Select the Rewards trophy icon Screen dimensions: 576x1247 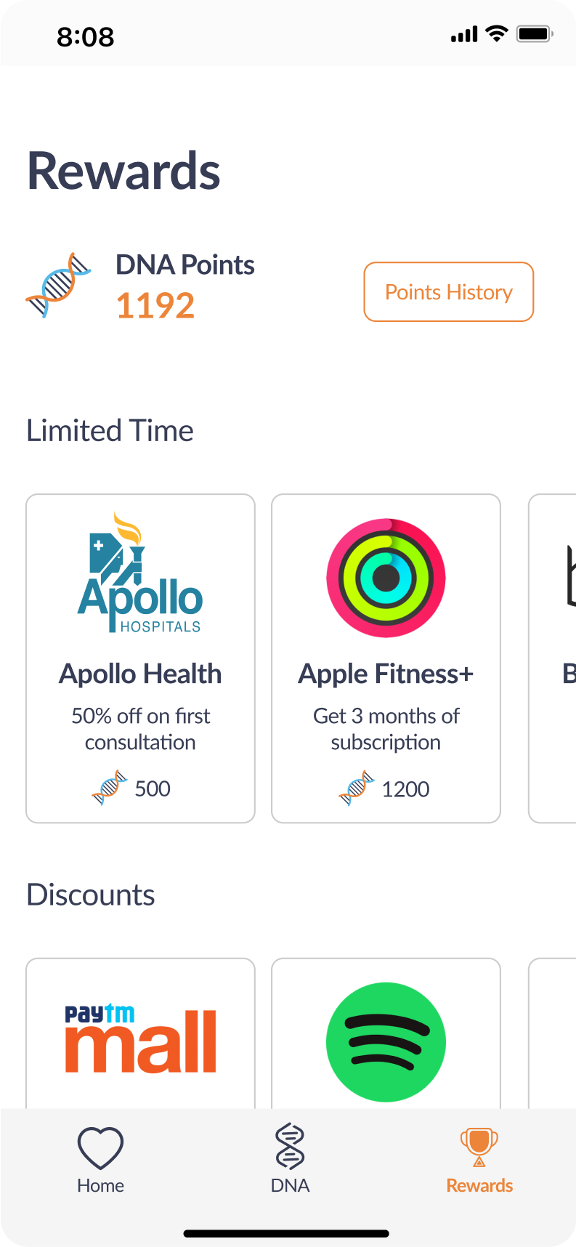[479, 1147]
